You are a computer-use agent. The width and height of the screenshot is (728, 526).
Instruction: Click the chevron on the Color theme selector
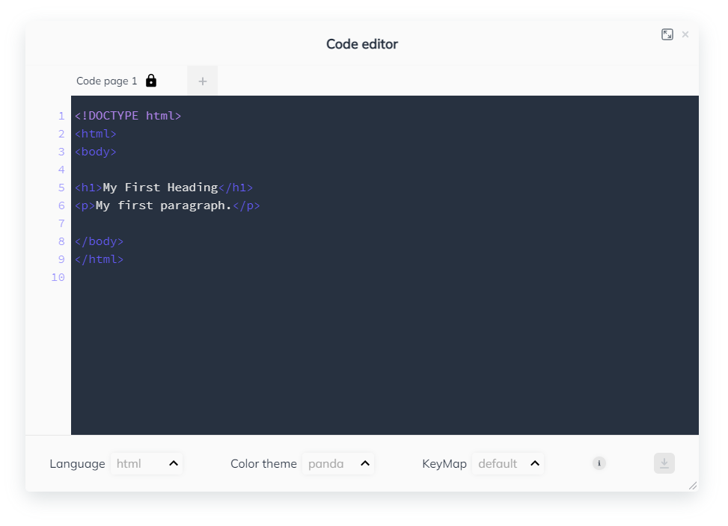click(364, 463)
